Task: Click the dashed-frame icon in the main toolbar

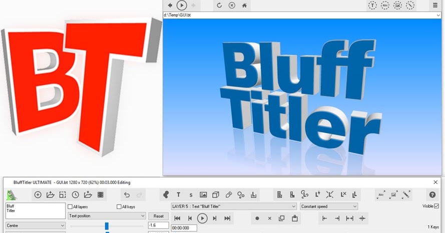Action: click(x=63, y=194)
